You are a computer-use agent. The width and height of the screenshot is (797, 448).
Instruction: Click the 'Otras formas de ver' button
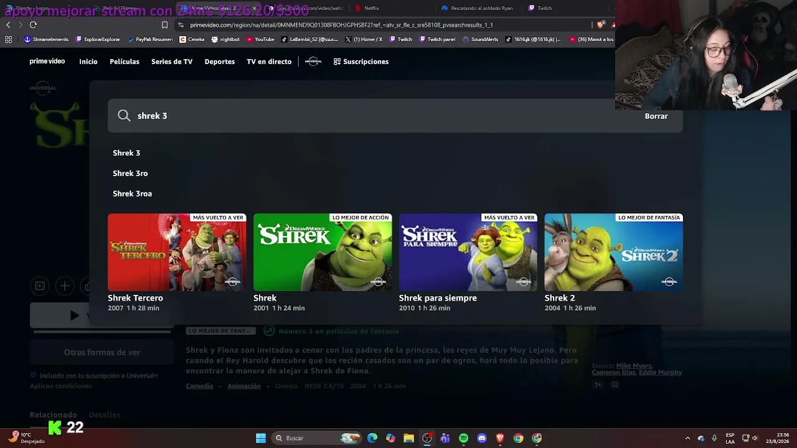102,352
